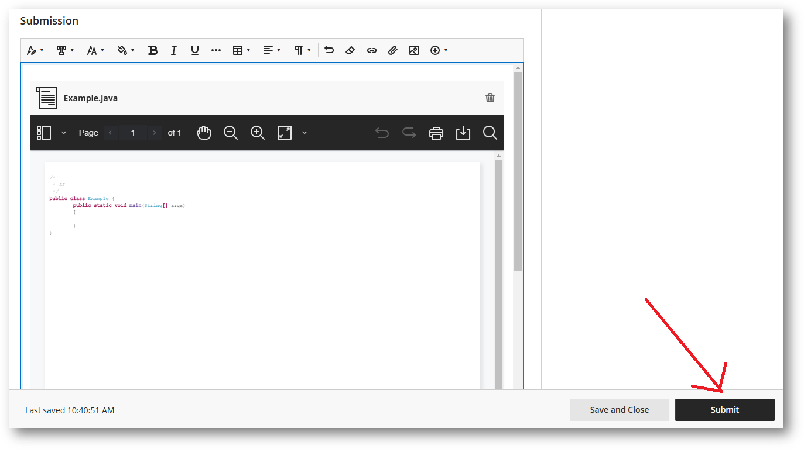Screen dimensions: 804x449
Task: Zoom in on the document preview
Action: point(258,133)
